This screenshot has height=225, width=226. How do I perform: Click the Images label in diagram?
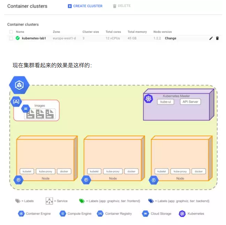(40, 106)
